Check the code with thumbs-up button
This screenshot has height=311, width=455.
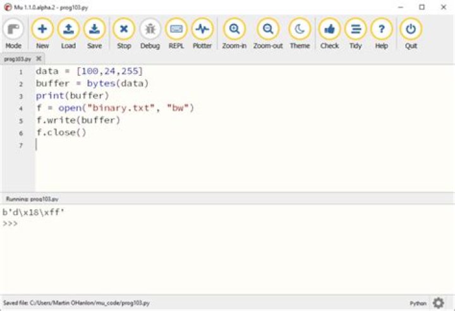[x=329, y=34]
